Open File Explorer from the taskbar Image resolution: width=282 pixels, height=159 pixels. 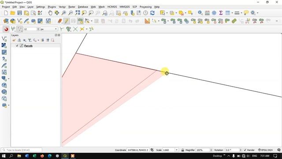pos(19,156)
